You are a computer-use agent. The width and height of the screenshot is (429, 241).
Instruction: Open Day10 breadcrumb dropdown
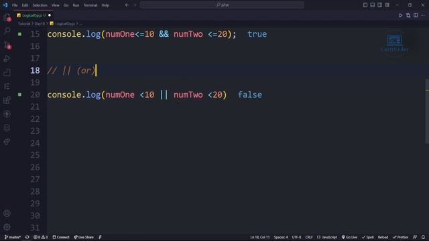pyautogui.click(x=40, y=24)
